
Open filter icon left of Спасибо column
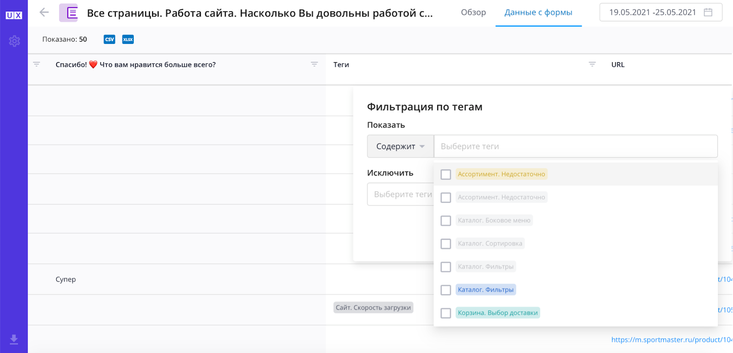[x=37, y=64]
